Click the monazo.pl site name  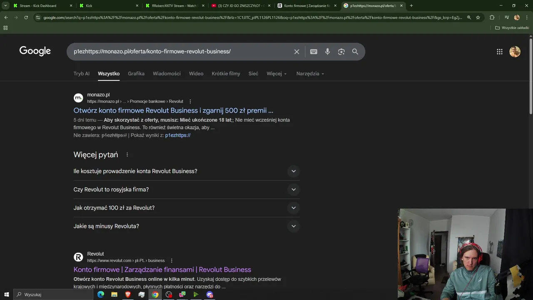click(98, 95)
